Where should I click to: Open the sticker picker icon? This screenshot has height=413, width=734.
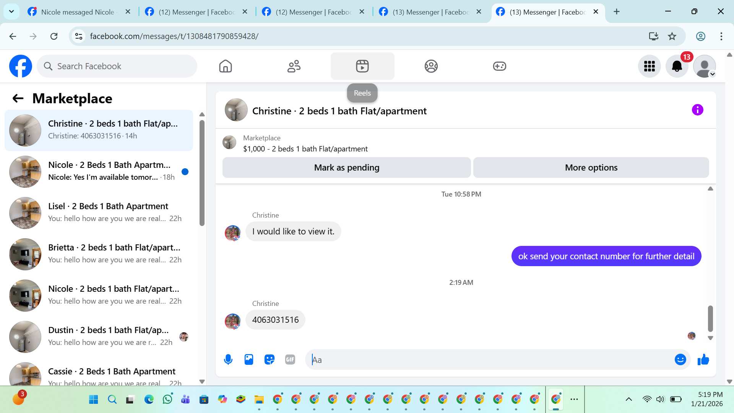(x=270, y=359)
